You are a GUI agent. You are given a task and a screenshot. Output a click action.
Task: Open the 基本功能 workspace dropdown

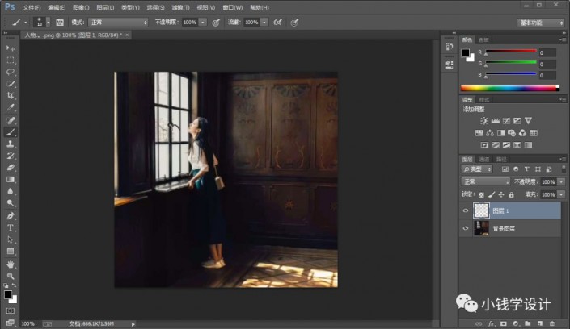(x=542, y=23)
